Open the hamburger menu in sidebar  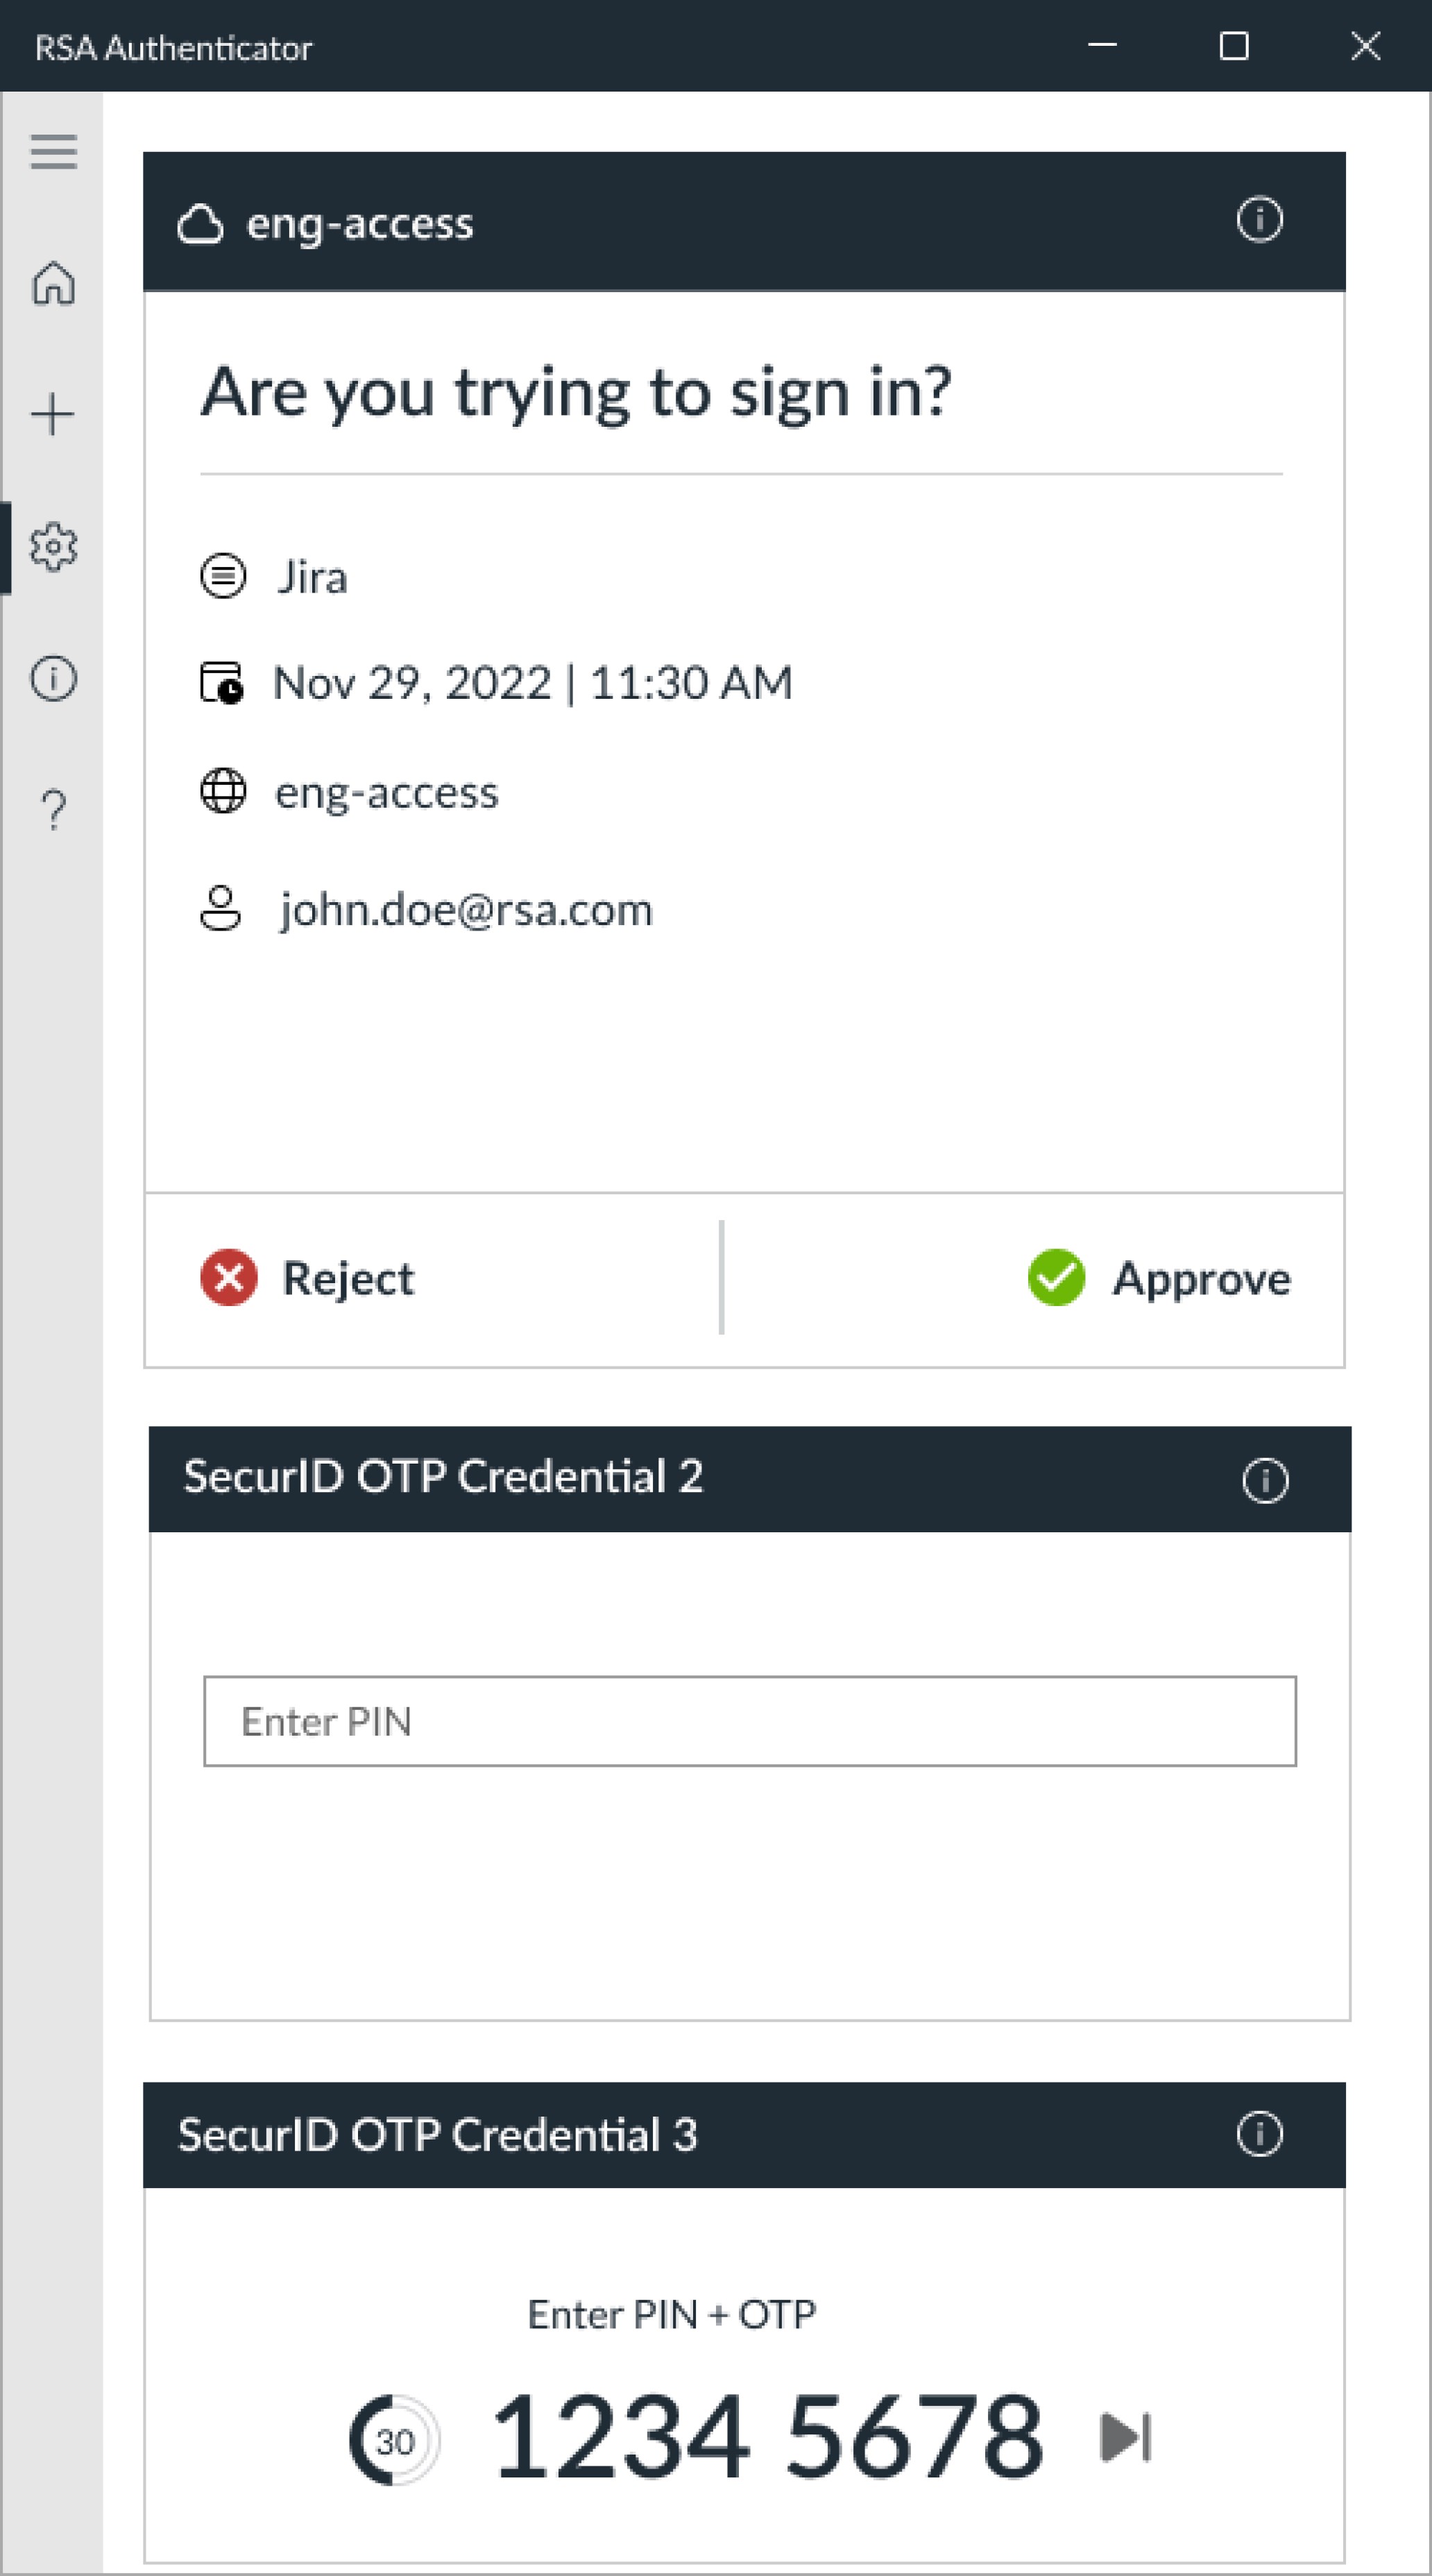click(x=53, y=152)
